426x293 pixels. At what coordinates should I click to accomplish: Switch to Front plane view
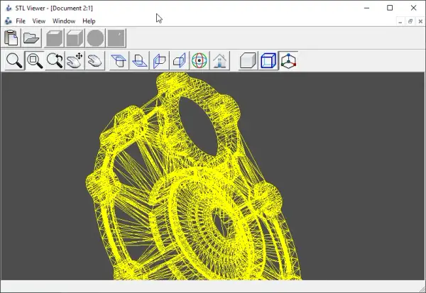point(159,60)
